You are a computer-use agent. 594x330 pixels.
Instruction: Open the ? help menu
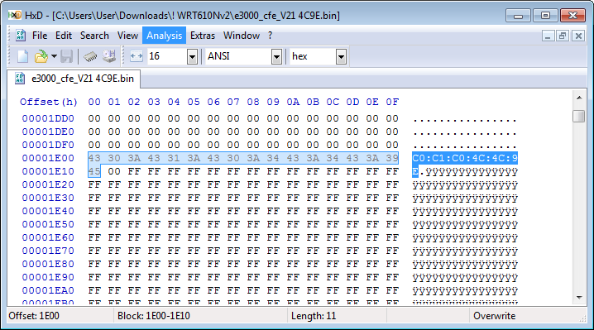click(270, 36)
